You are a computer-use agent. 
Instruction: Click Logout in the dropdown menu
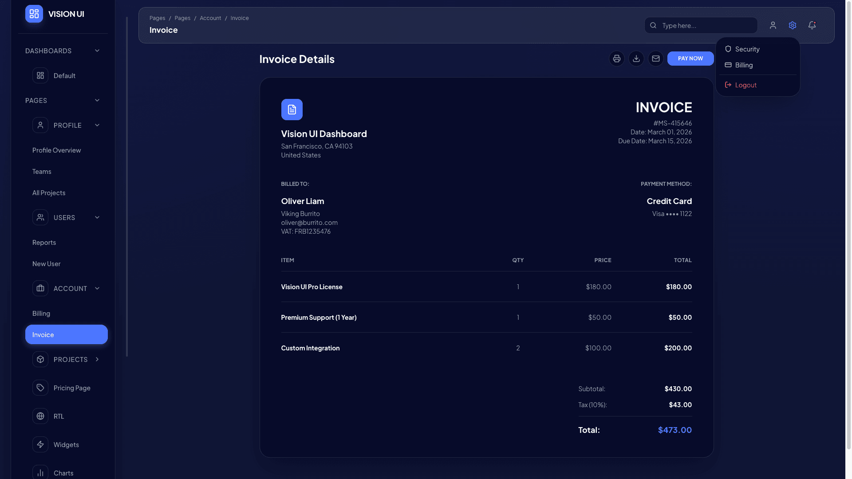[745, 85]
